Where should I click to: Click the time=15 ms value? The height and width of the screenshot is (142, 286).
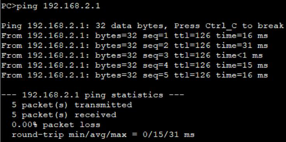242,65
